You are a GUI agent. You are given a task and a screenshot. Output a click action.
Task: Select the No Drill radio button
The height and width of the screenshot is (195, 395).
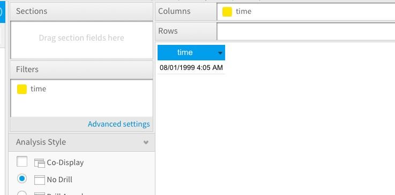[x=22, y=178]
